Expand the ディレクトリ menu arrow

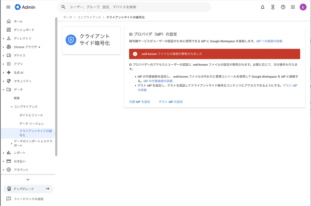tap(3, 38)
